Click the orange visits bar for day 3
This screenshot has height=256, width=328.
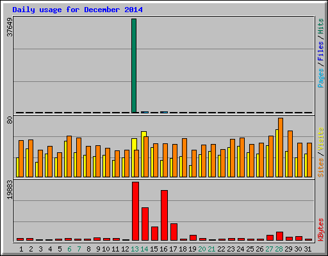(40, 163)
